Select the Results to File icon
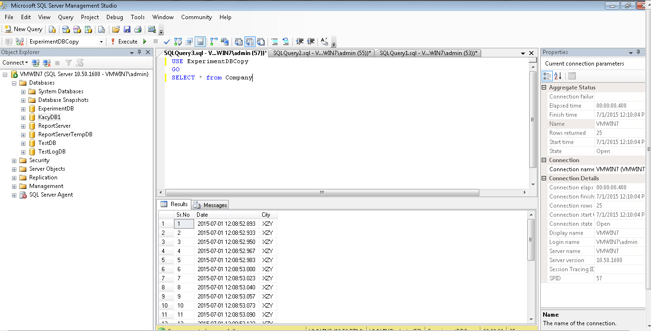This screenshot has height=331, width=651. tap(260, 42)
